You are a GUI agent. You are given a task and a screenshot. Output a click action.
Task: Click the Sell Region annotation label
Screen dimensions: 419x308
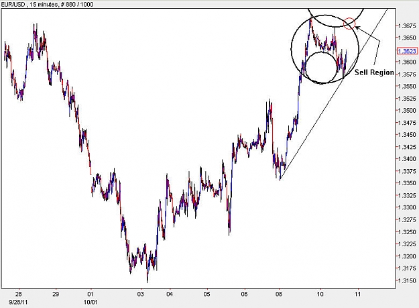374,72
